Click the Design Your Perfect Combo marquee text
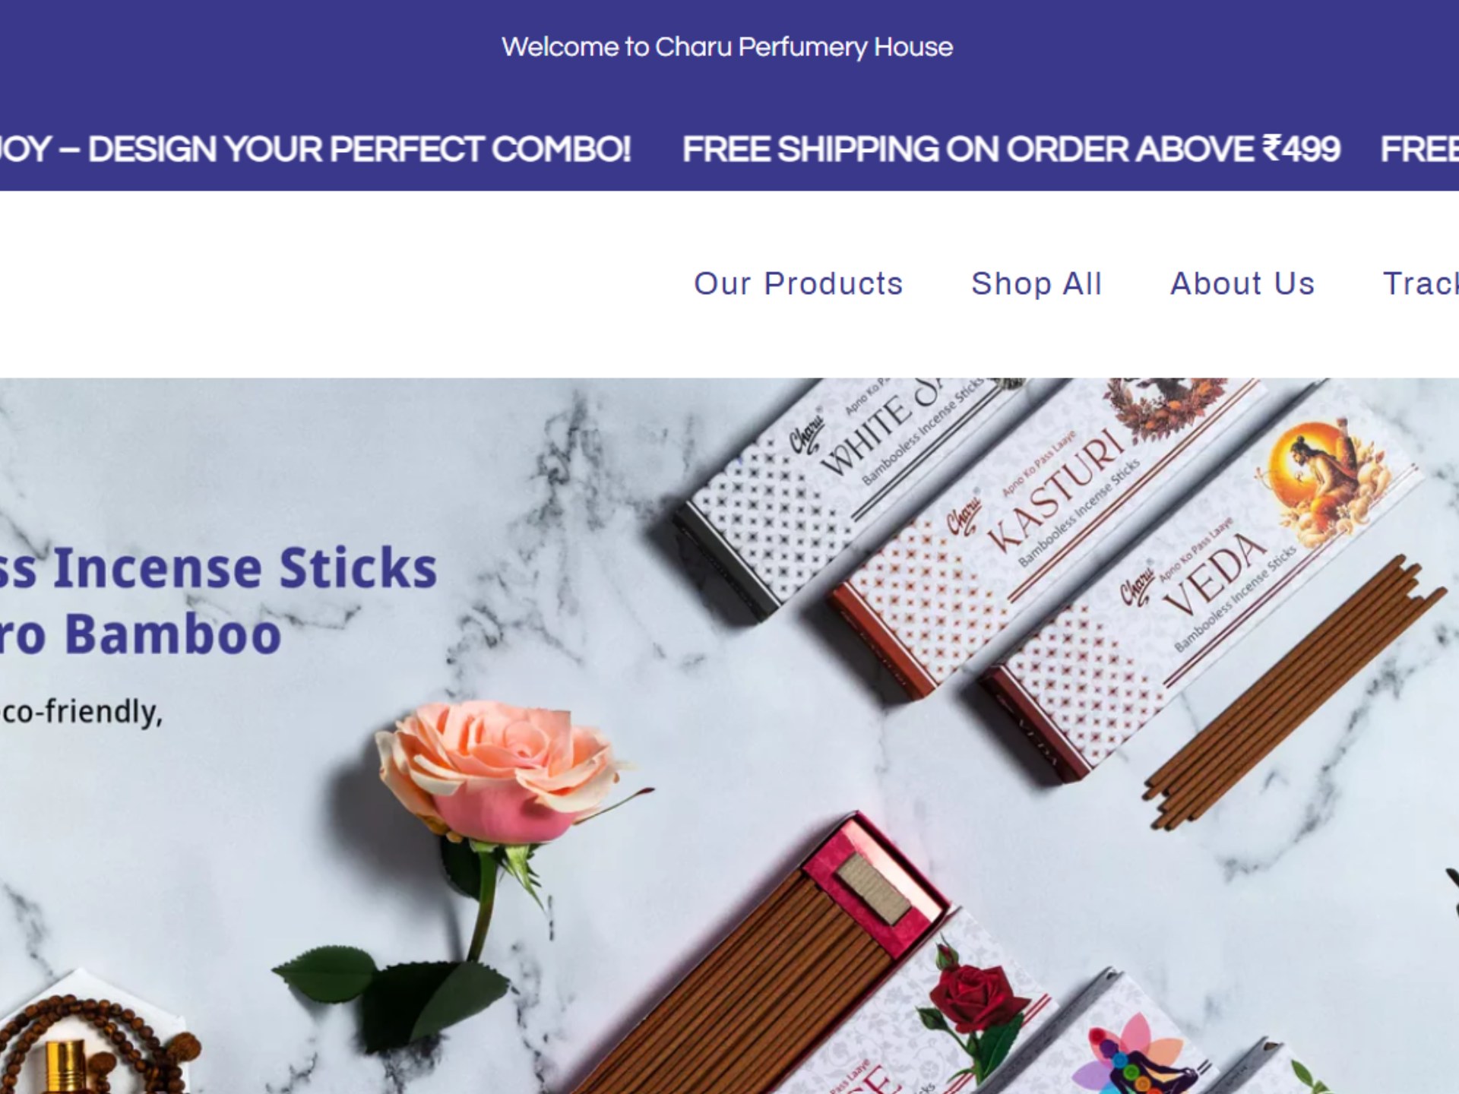This screenshot has height=1094, width=1459. pyautogui.click(x=315, y=149)
